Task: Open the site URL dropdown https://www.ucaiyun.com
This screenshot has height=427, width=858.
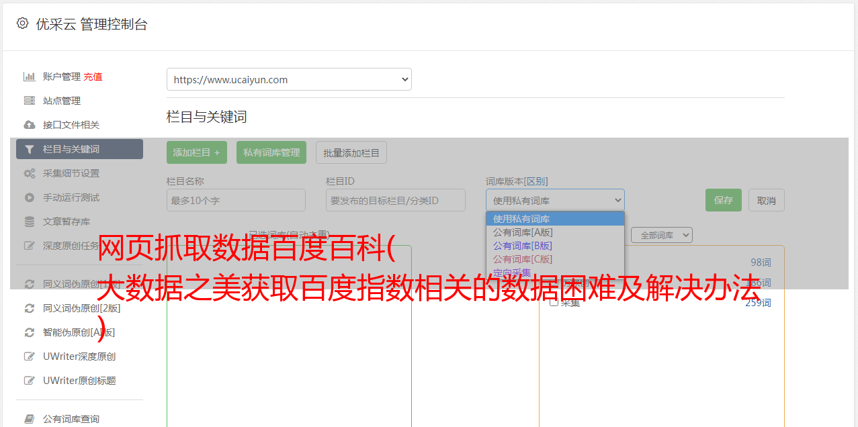Action: click(289, 79)
